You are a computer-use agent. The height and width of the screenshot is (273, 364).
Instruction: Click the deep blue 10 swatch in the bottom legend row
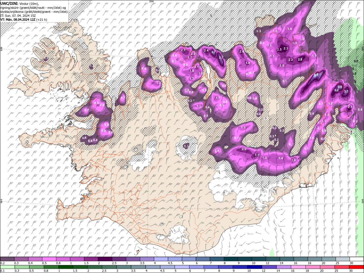pos(255,267)
